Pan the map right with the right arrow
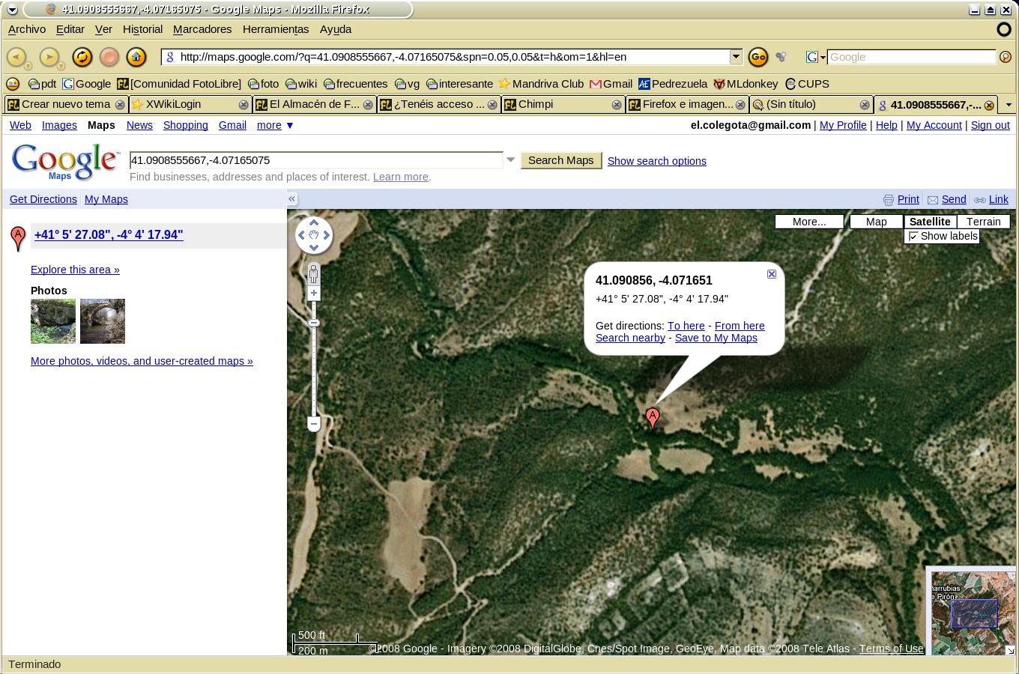The width and height of the screenshot is (1019, 674). (327, 235)
